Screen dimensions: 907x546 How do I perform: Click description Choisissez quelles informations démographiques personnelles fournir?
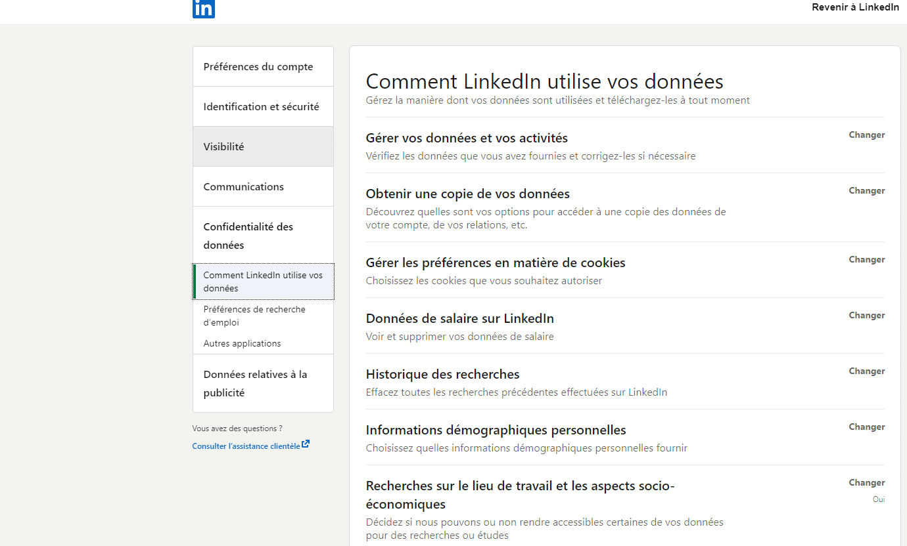526,448
